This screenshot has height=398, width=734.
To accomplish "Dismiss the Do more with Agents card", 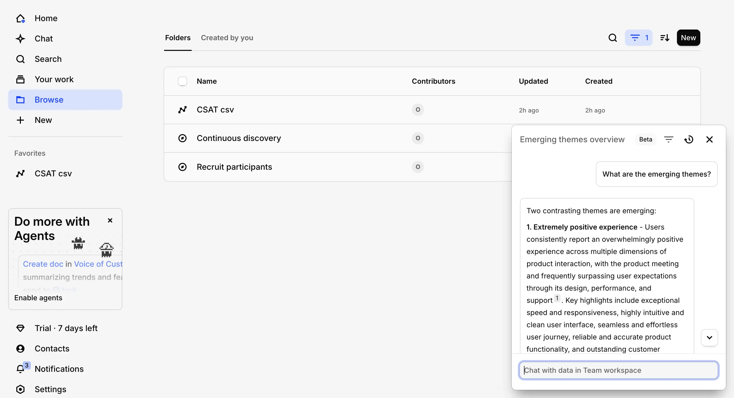I will coord(110,220).
